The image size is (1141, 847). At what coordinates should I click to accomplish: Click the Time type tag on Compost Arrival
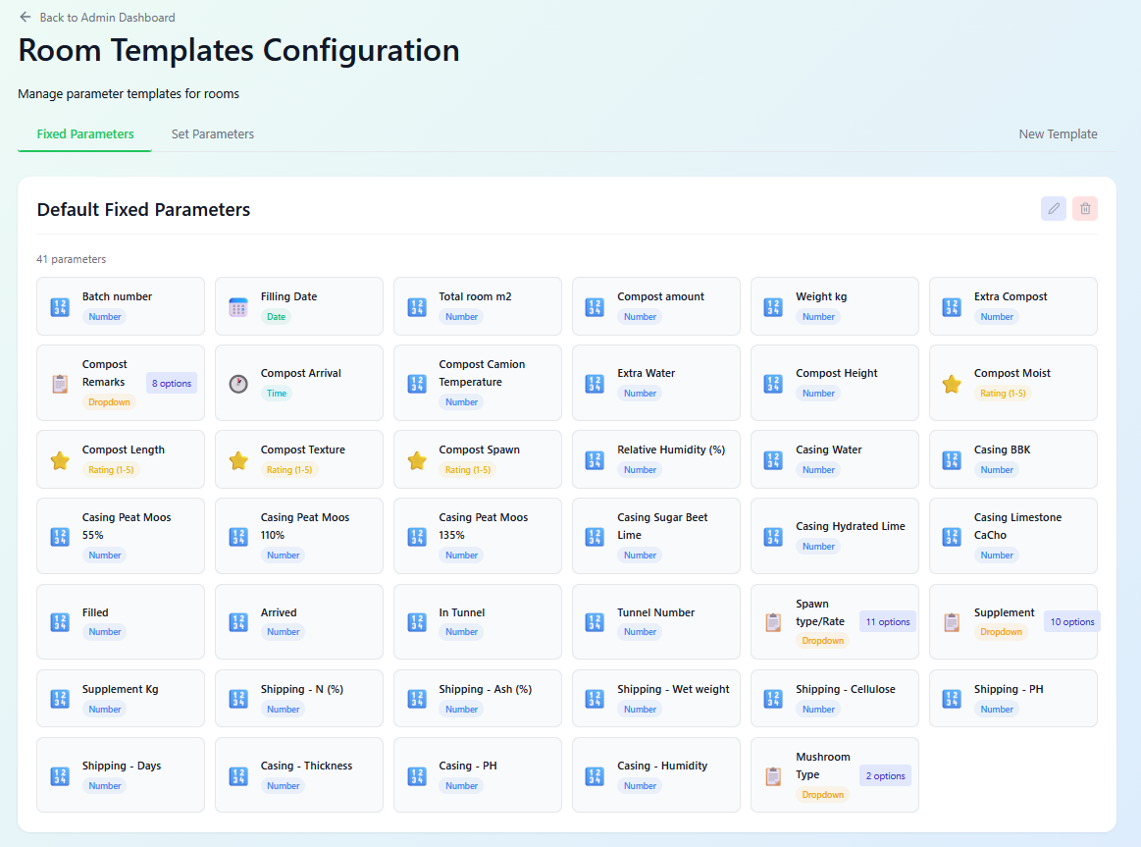click(x=277, y=393)
